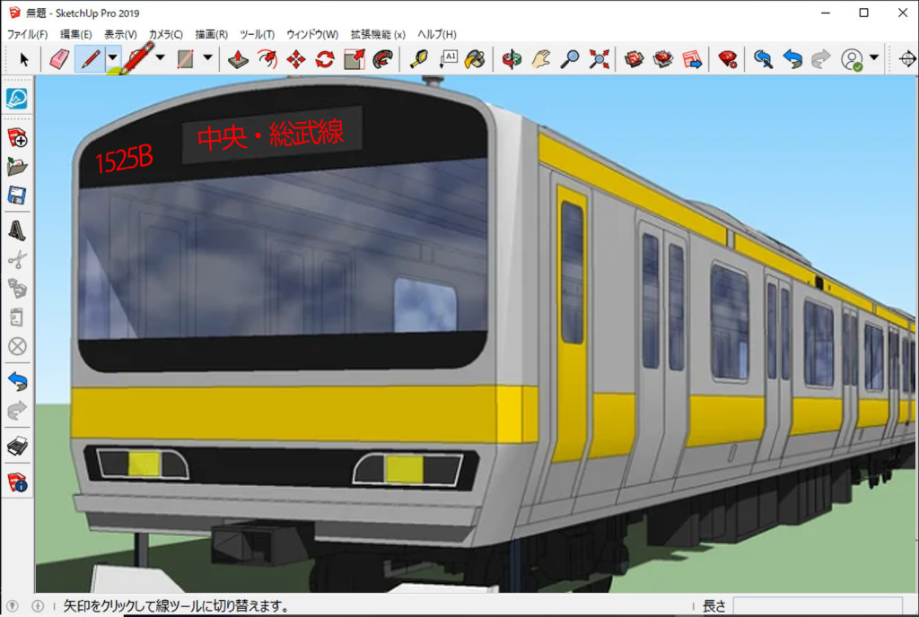Click Undo in the left sidebar
The height and width of the screenshot is (617, 919).
pos(17,382)
